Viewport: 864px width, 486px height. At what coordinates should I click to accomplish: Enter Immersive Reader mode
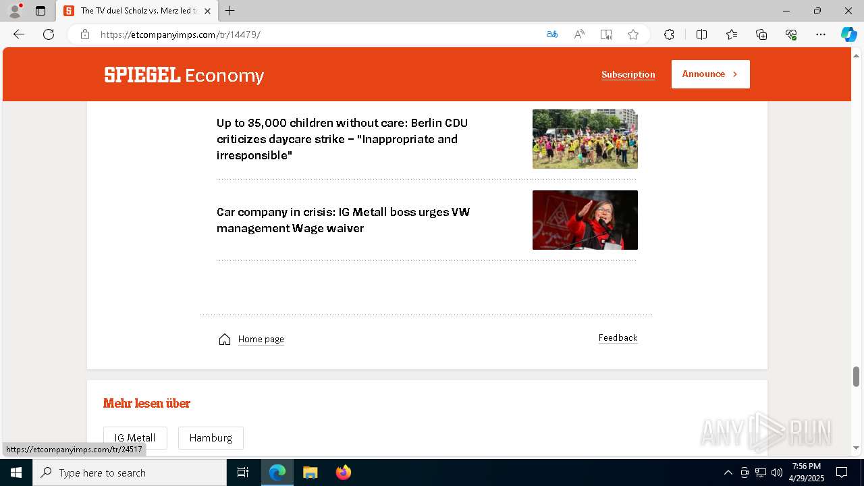coord(606,34)
